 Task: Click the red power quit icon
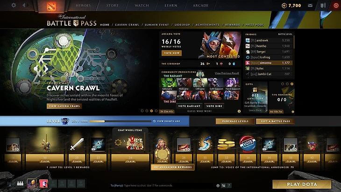[336, 6]
